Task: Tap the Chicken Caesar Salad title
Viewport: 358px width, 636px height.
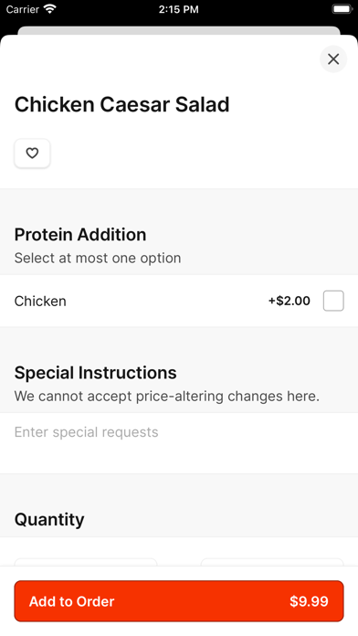Action: click(122, 105)
